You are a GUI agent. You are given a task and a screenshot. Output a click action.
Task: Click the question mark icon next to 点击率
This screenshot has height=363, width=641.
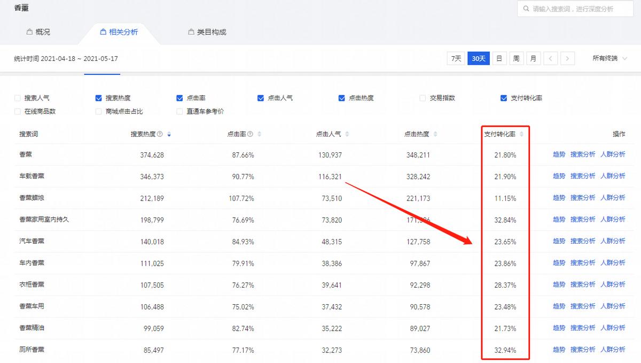point(251,135)
